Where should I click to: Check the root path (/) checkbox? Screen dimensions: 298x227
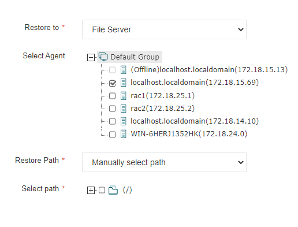(x=102, y=190)
